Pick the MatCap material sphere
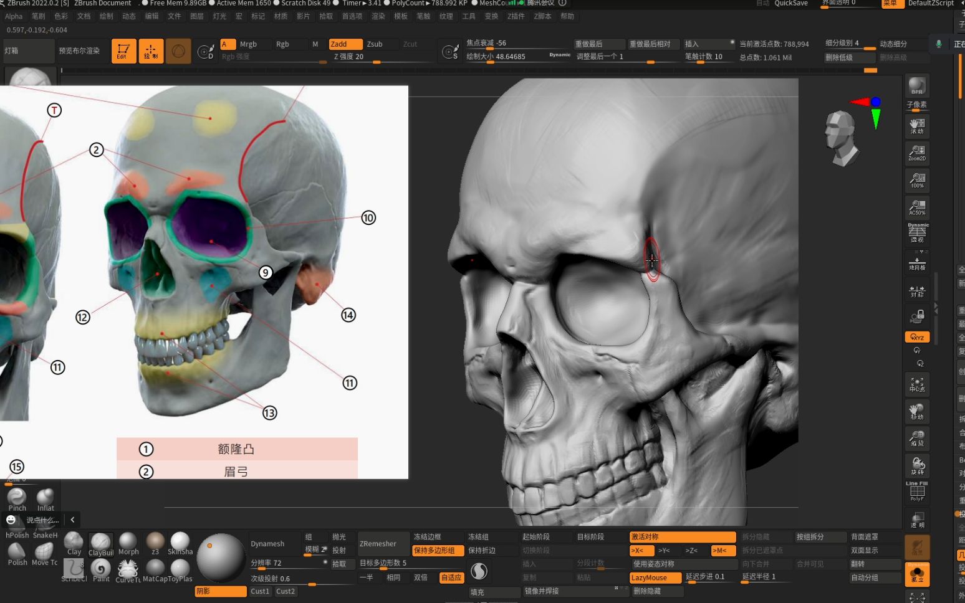 click(x=155, y=571)
